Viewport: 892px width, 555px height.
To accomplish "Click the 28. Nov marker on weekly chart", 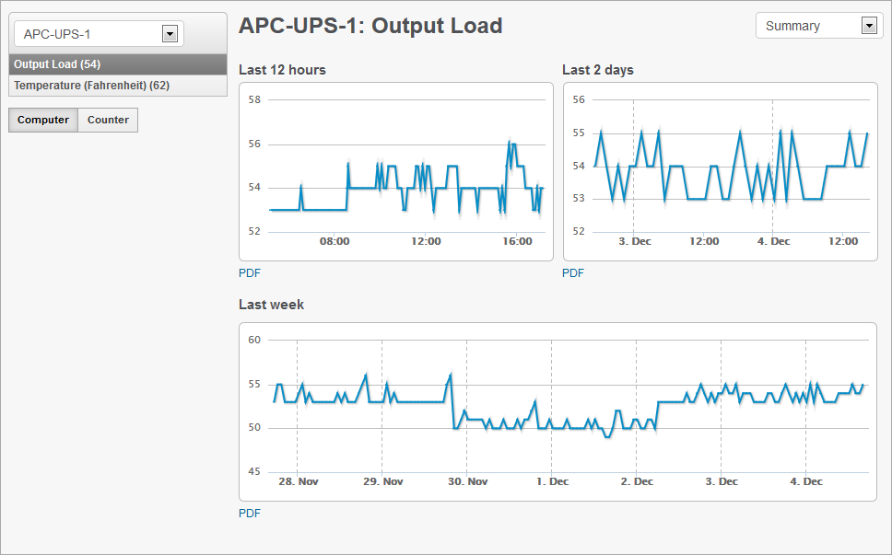I will click(x=298, y=481).
